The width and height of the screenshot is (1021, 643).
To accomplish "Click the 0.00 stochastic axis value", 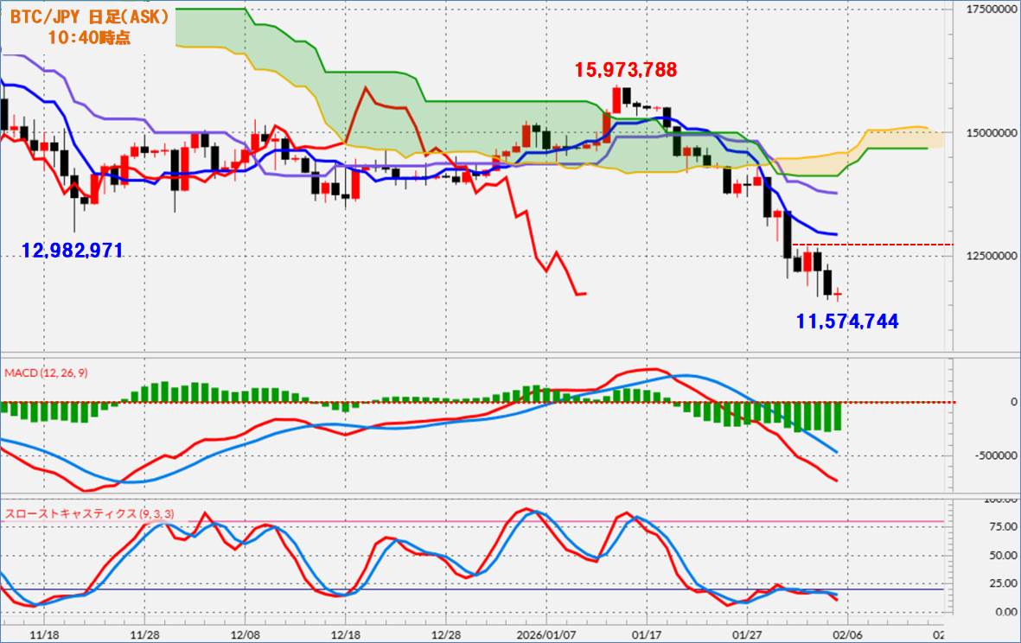I will [1006, 612].
